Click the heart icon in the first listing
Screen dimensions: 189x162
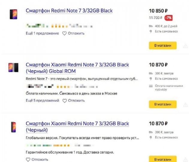click(x=64, y=33)
